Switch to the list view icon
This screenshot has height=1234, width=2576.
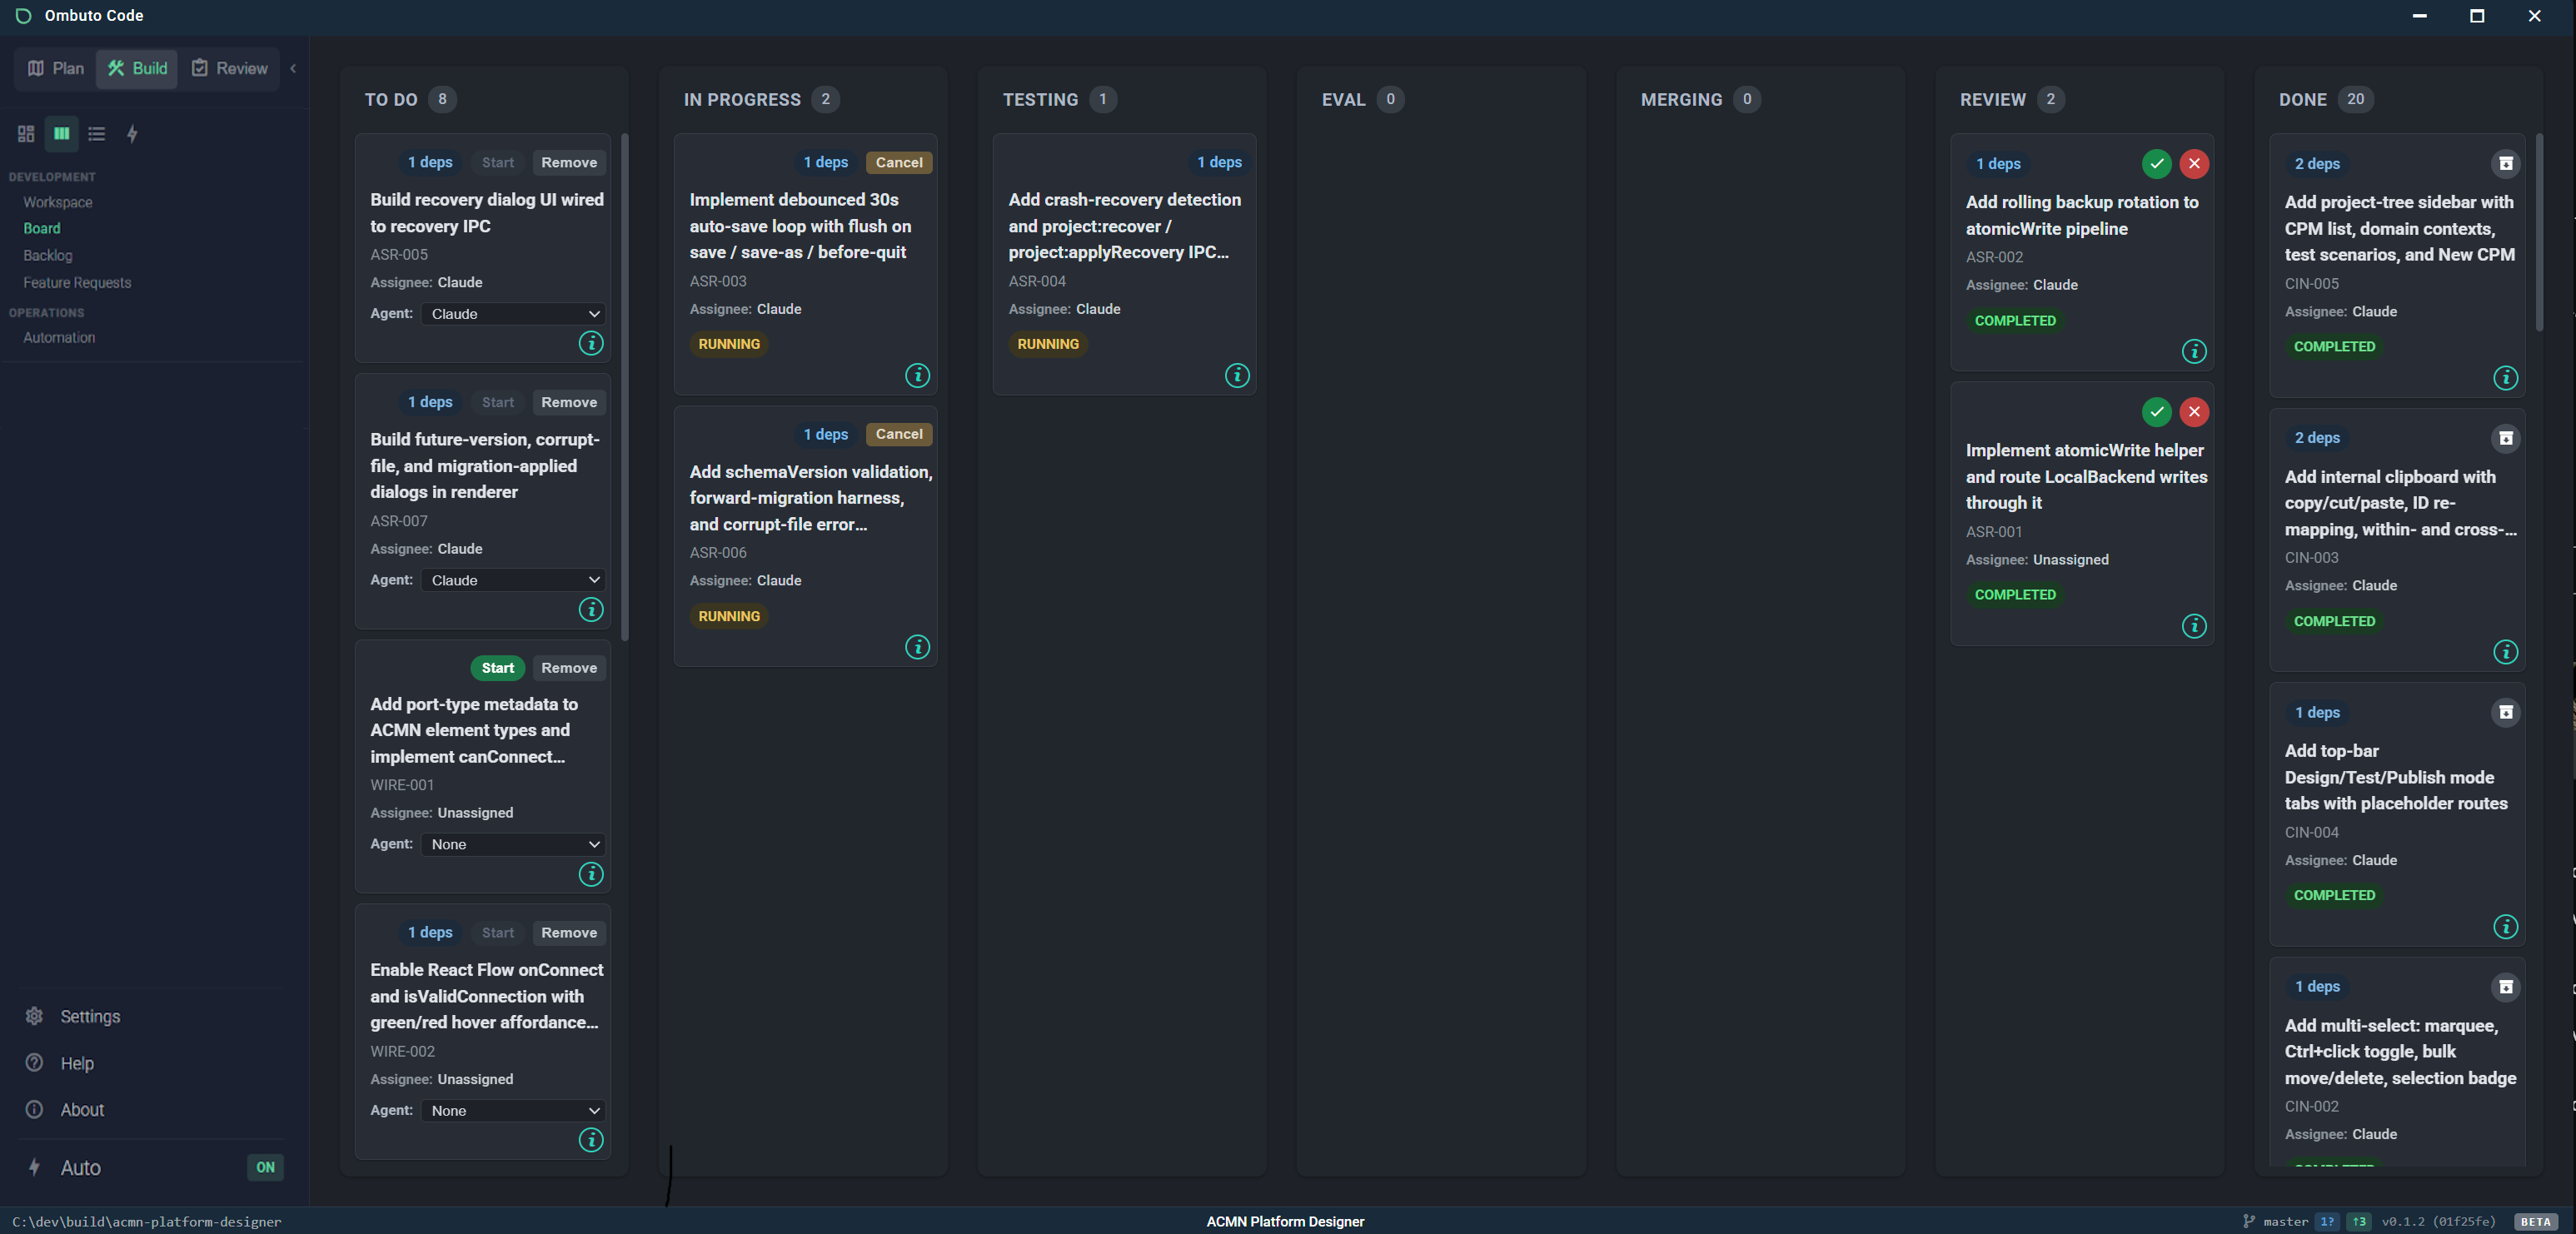pyautogui.click(x=97, y=134)
